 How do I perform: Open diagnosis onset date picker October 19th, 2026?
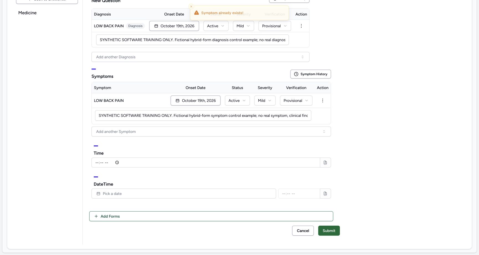(x=174, y=26)
